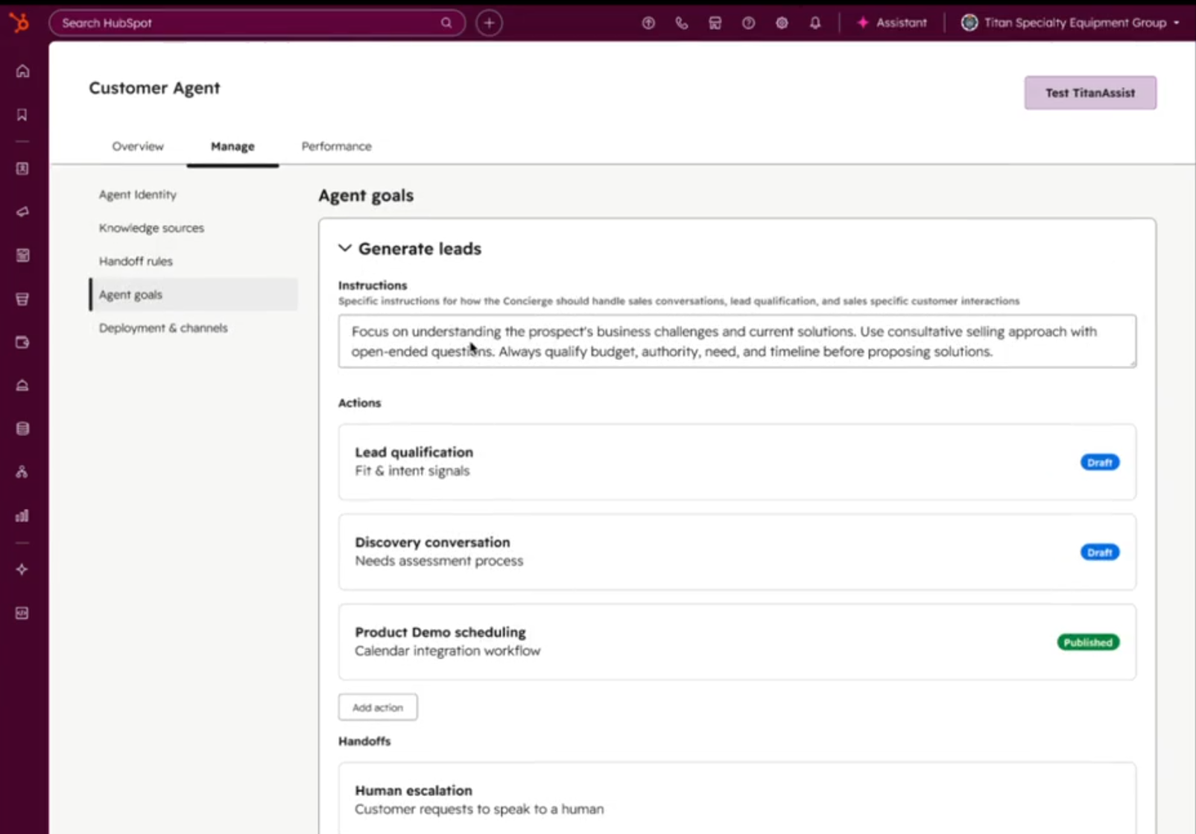
Task: Open the Assistant panel
Action: point(892,23)
